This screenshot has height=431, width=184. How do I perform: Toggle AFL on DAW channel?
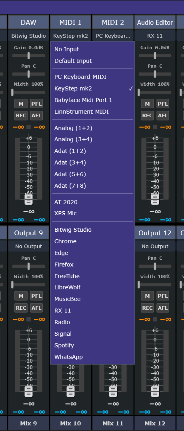pyautogui.click(x=36, y=115)
